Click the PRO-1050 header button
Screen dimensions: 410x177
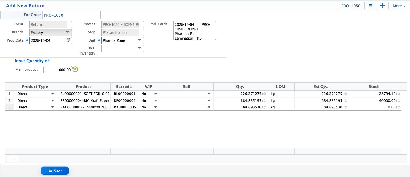tap(351, 6)
